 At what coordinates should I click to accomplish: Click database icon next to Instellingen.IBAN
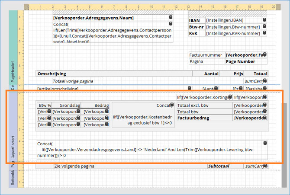pos(264,20)
